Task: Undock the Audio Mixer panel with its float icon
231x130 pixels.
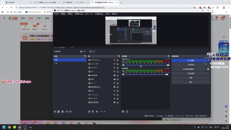Action: (x=169, y=56)
